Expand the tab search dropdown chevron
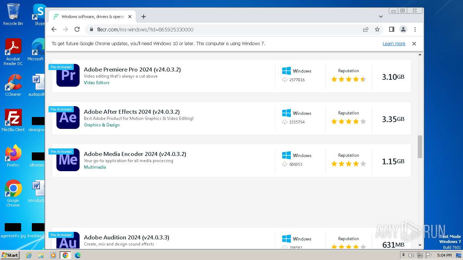 (381, 17)
